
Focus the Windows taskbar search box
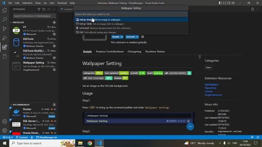coord(42,143)
